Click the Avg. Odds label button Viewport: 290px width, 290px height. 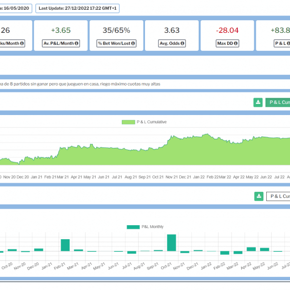tap(172, 43)
